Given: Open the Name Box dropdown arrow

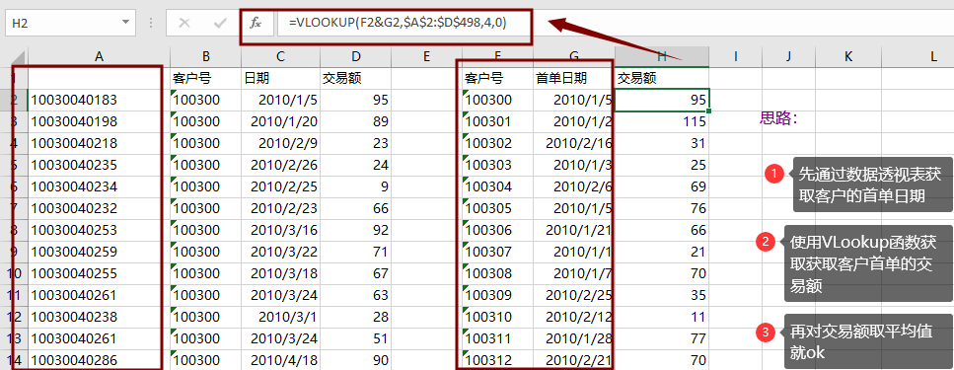Looking at the screenshot, I should click(x=125, y=23).
